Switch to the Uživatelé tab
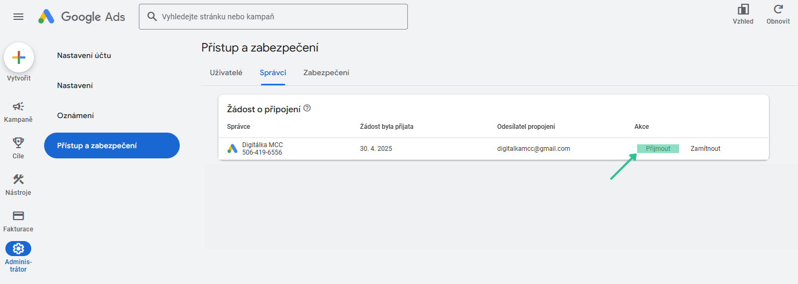798x284 pixels. coord(226,72)
